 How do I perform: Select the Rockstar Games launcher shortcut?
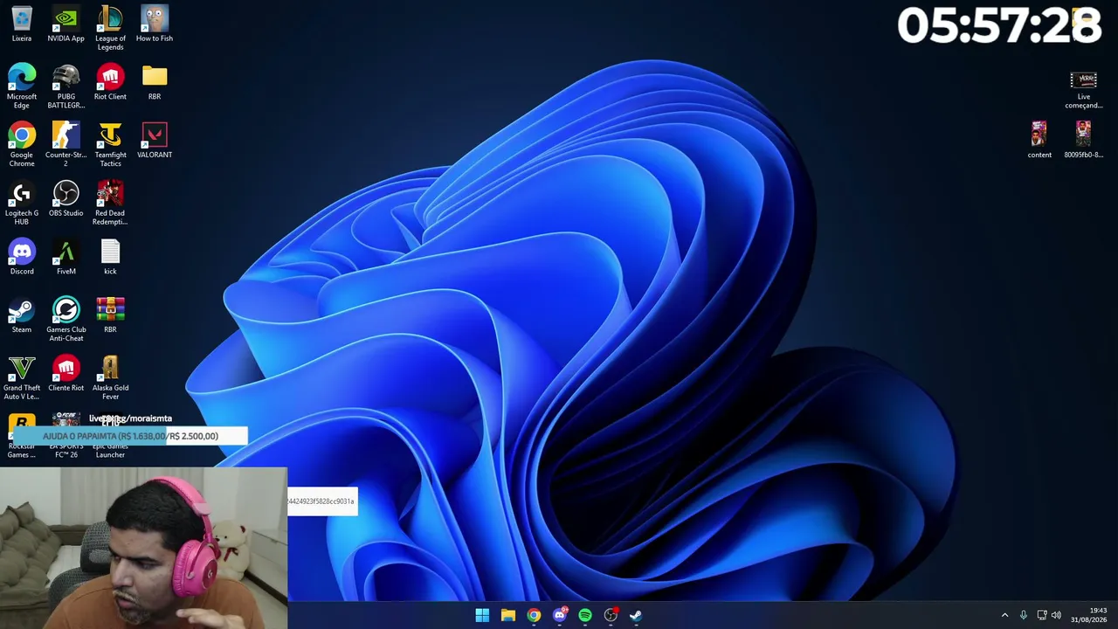tap(22, 436)
